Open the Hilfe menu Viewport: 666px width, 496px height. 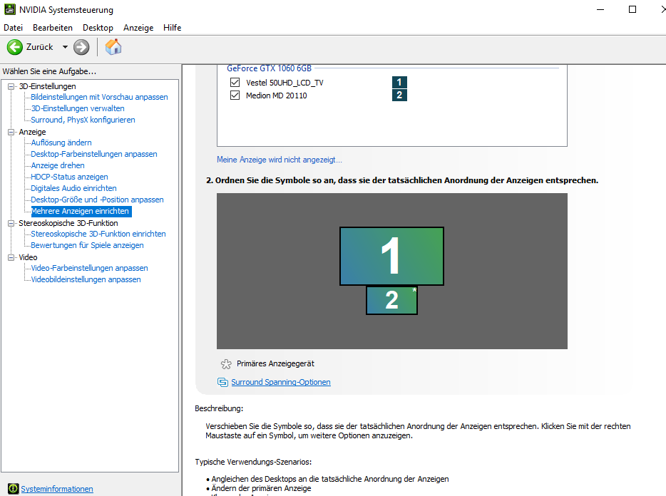[172, 28]
